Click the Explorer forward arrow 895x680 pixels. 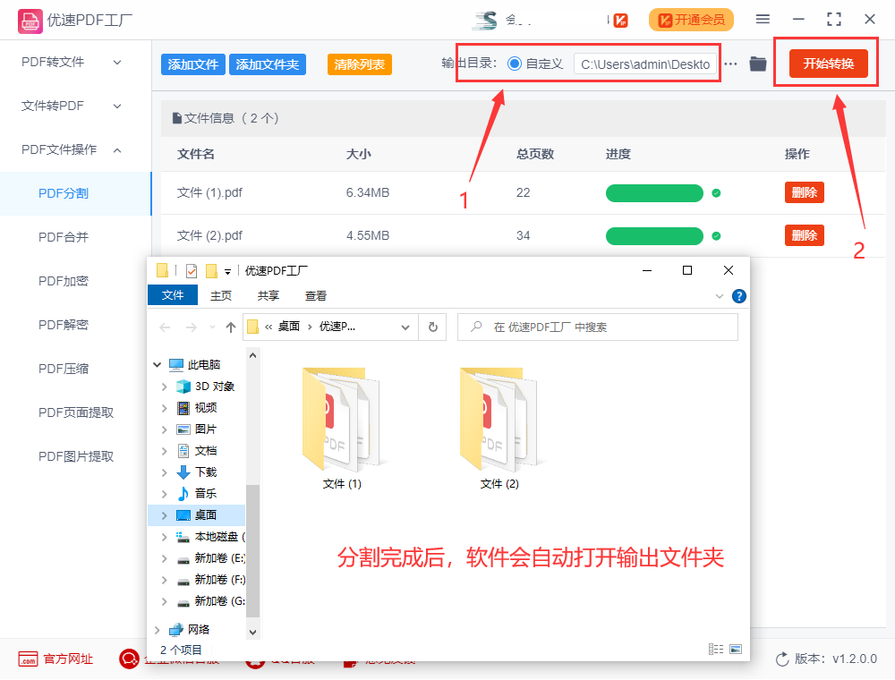pyautogui.click(x=192, y=327)
